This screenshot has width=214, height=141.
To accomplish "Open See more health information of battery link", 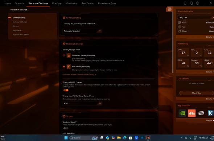I will (79, 75).
